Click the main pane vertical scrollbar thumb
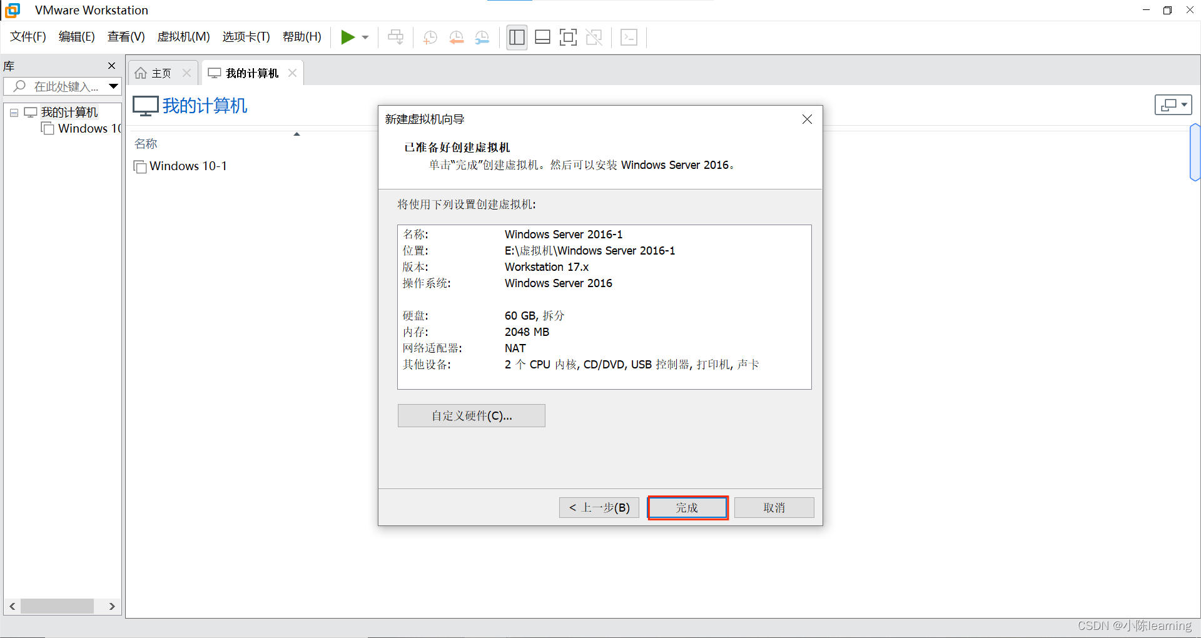The image size is (1201, 638). coord(1195,153)
